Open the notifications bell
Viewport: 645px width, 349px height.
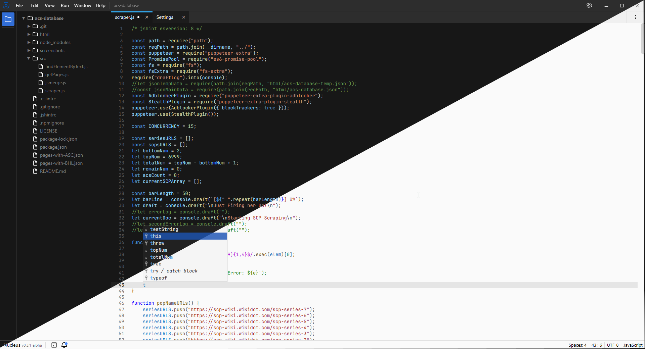click(64, 345)
